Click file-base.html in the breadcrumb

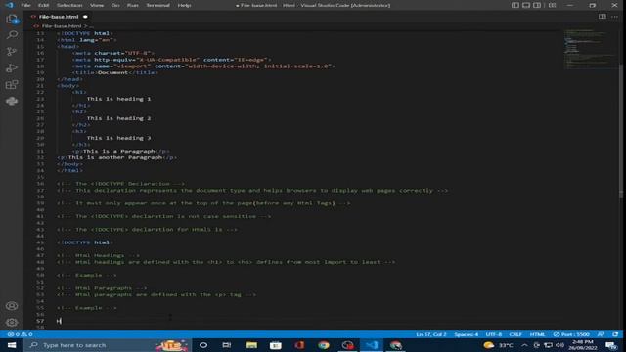click(x=62, y=26)
